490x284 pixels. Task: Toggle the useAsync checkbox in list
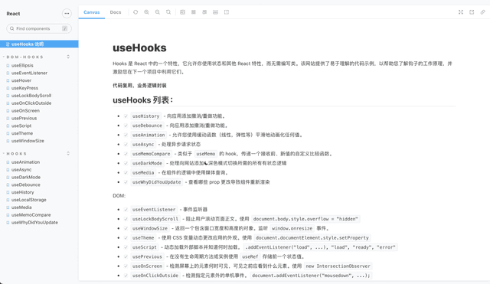pos(126,145)
